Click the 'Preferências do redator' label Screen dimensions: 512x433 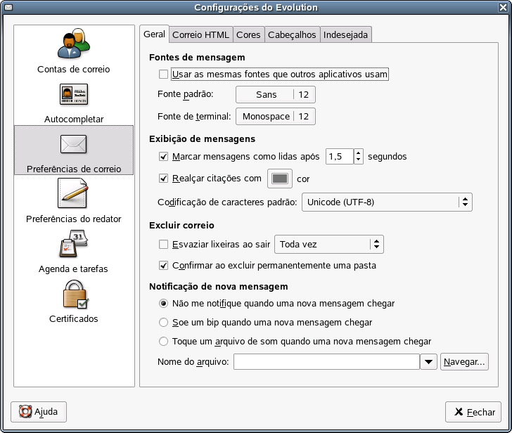pyautogui.click(x=73, y=219)
